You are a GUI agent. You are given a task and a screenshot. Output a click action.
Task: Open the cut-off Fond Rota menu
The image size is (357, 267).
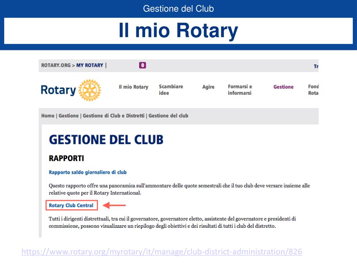[313, 90]
